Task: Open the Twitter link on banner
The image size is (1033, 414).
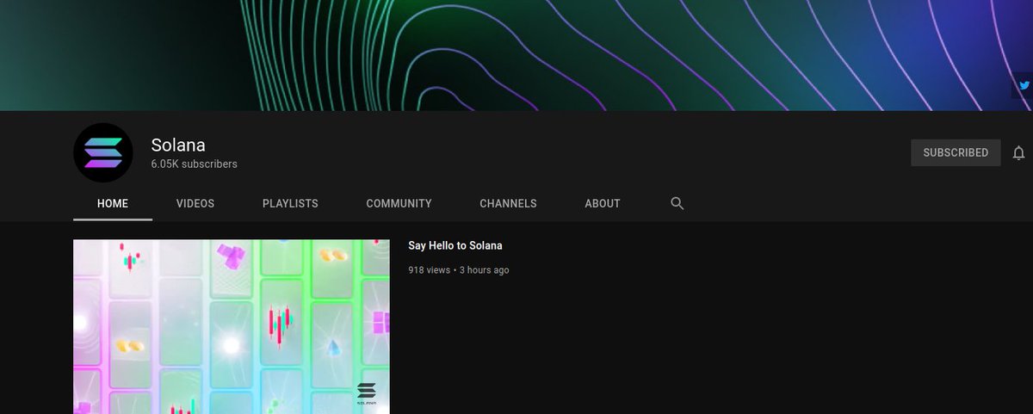Action: (1024, 85)
